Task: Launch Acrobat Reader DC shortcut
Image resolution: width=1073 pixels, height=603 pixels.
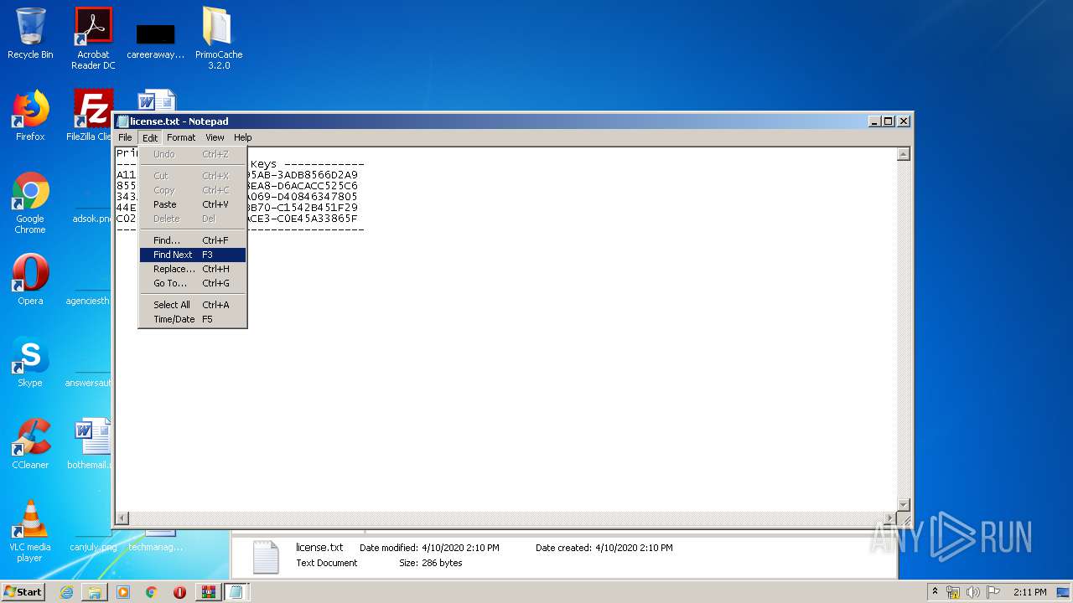Action: [x=93, y=39]
